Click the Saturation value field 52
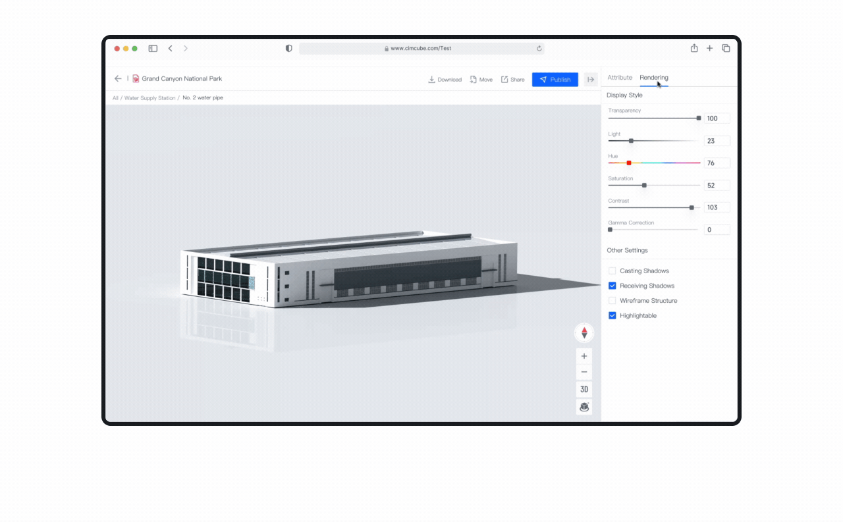Image resolution: width=843 pixels, height=522 pixels. coord(717,186)
